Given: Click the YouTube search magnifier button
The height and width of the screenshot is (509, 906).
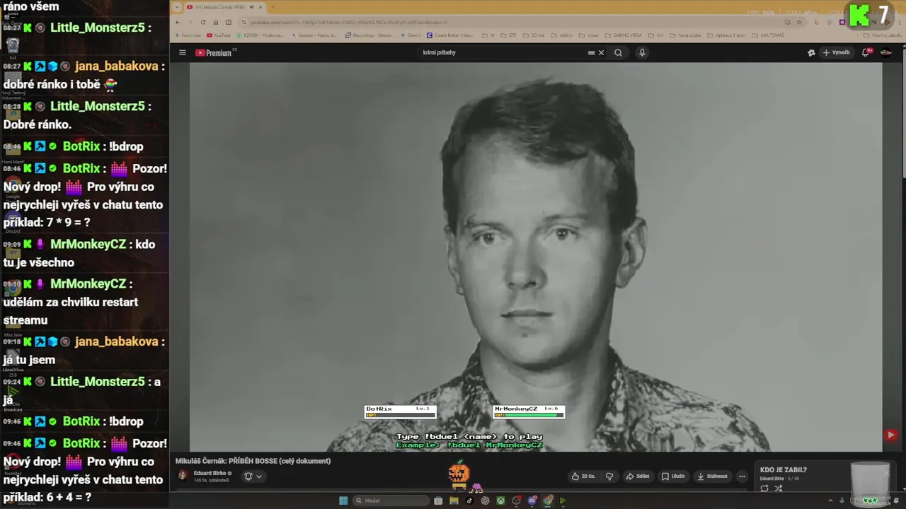Looking at the screenshot, I should click(x=618, y=52).
